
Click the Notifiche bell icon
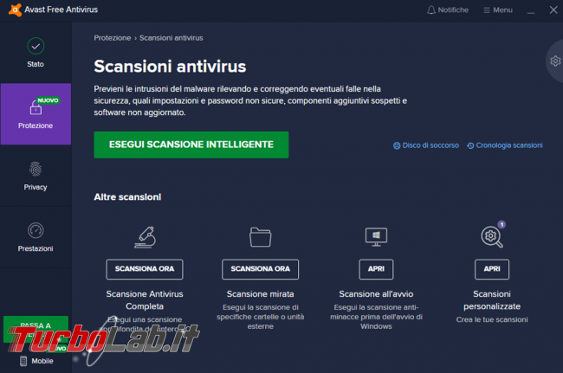click(x=430, y=10)
